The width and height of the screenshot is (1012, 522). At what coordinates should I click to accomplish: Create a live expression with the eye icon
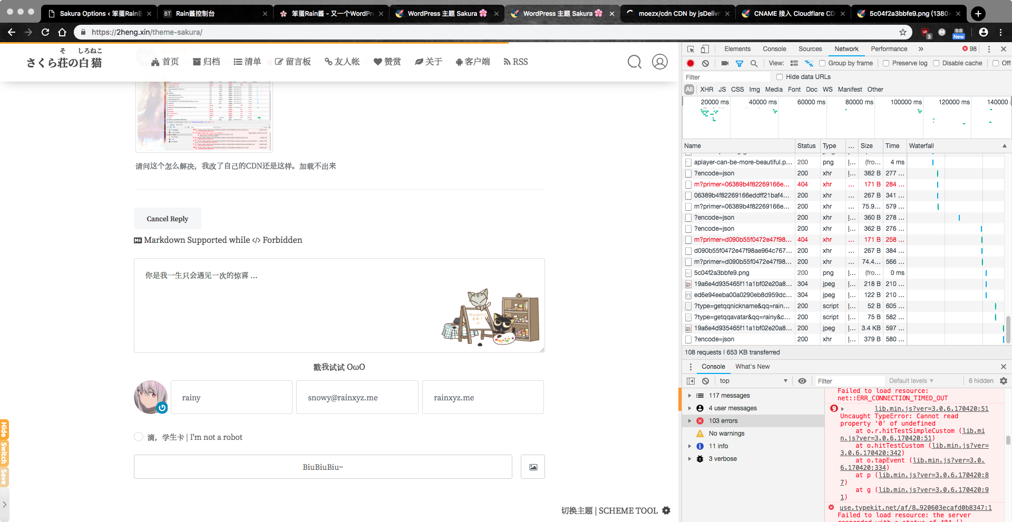pyautogui.click(x=802, y=381)
